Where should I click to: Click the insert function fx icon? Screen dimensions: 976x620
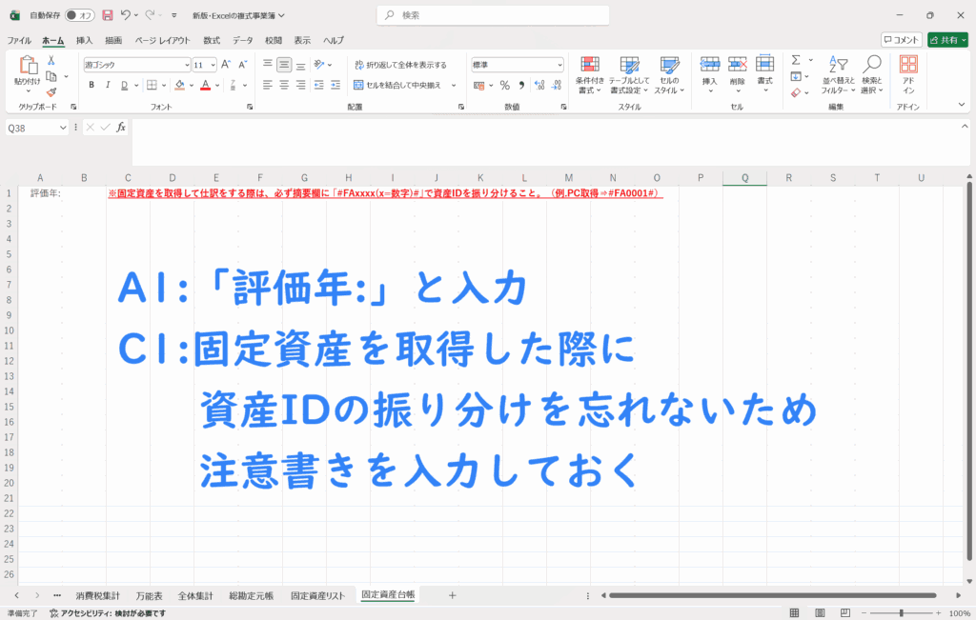coord(121,127)
